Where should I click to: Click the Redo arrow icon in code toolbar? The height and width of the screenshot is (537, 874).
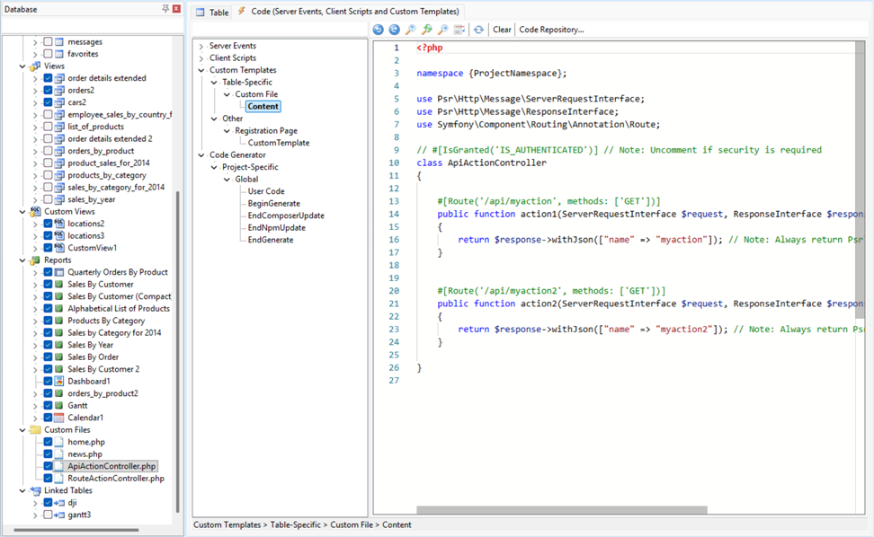[395, 30]
